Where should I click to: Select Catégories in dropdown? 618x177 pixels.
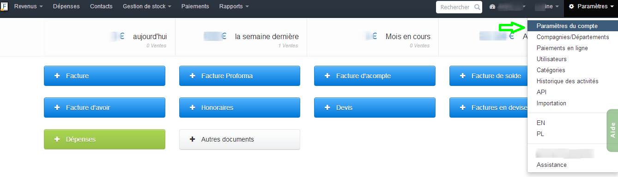572,70
